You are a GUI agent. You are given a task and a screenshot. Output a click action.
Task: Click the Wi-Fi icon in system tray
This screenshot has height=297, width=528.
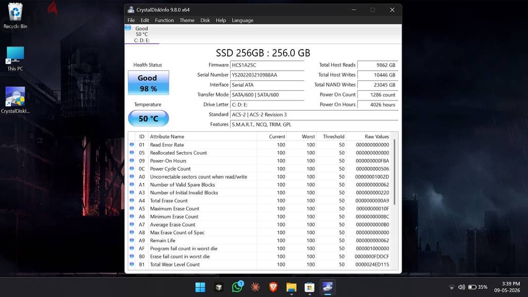(x=452, y=287)
